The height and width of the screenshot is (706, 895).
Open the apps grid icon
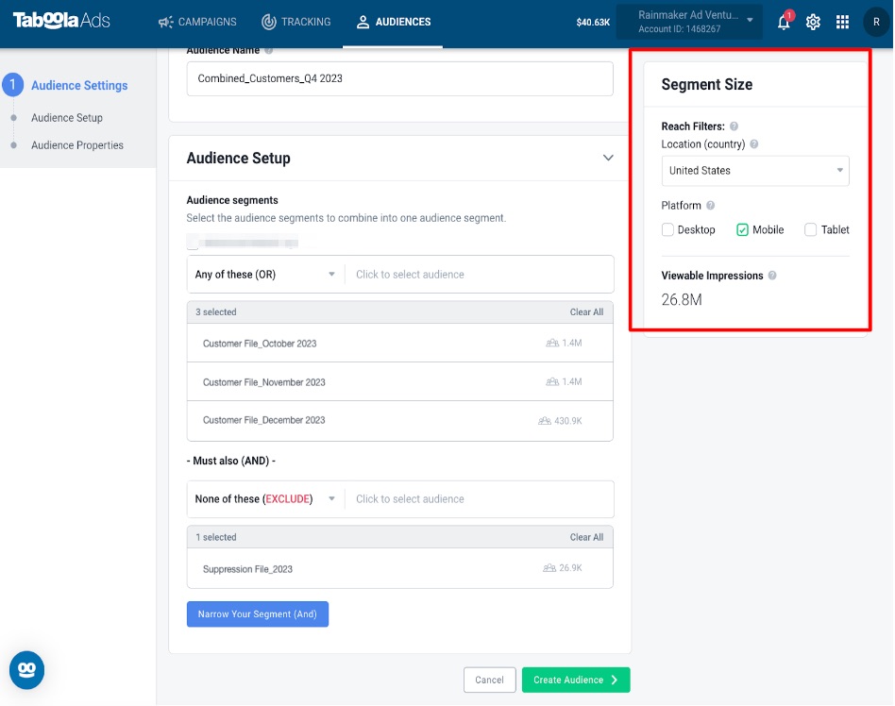(x=842, y=23)
